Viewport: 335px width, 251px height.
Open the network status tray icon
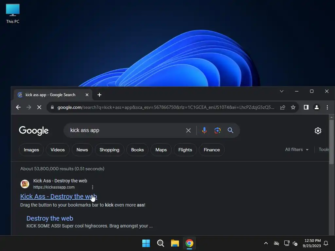click(x=287, y=243)
